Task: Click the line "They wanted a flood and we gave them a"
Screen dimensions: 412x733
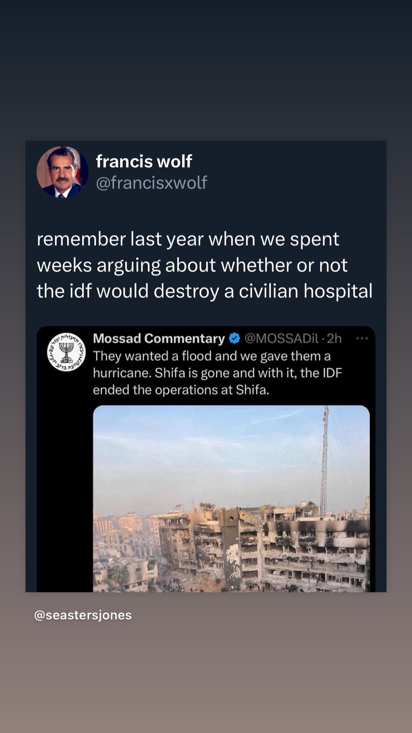Action: click(212, 356)
